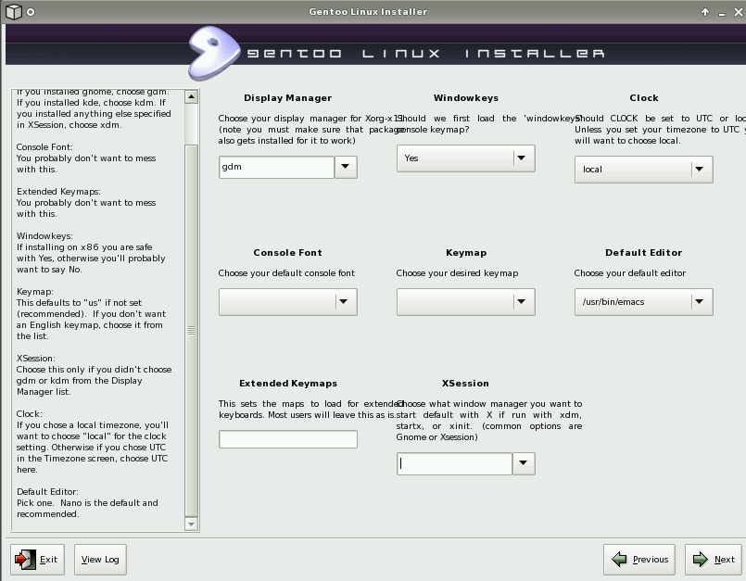
Task: Click the window menu cube icon in title bar
Action: pos(14,11)
